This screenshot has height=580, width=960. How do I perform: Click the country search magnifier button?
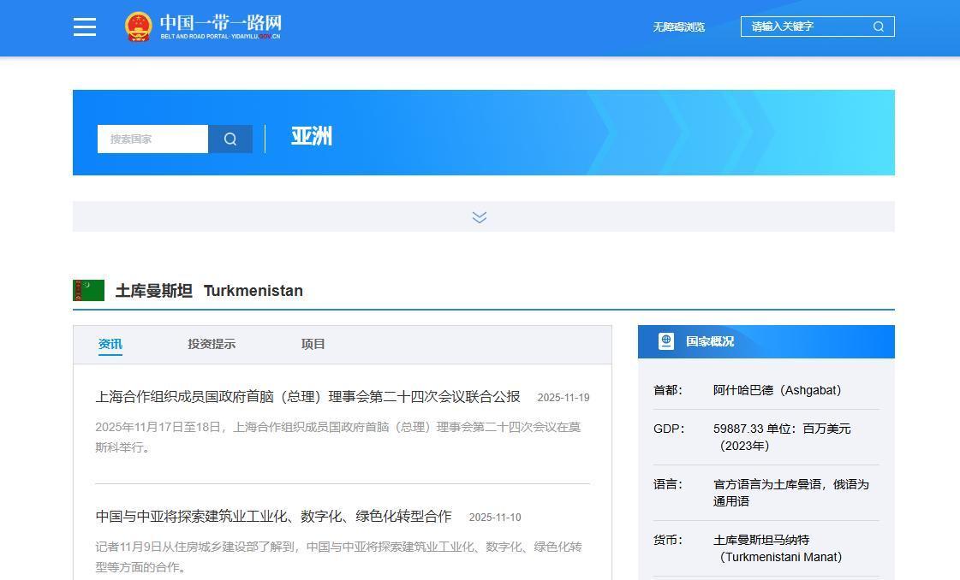pyautogui.click(x=230, y=139)
